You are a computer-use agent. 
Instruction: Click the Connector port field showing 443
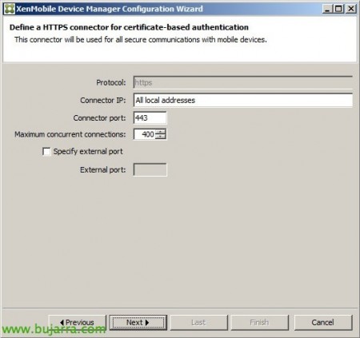(150, 117)
